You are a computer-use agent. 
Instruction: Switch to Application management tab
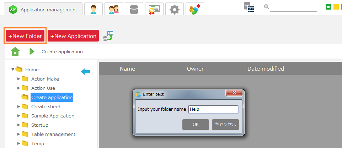[x=43, y=10]
